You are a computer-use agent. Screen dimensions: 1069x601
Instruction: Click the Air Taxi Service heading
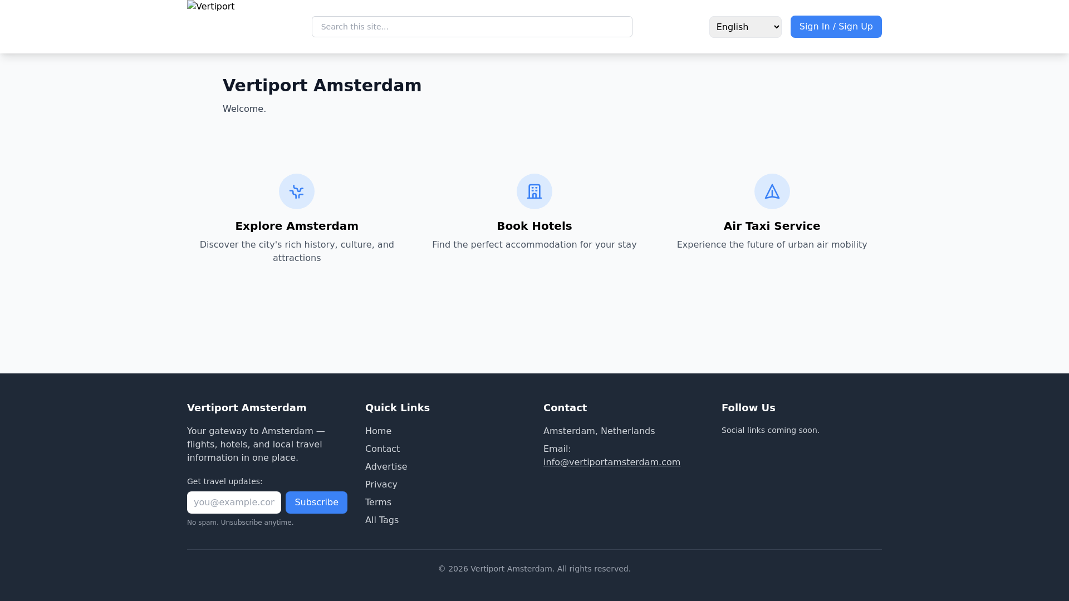pos(772,226)
